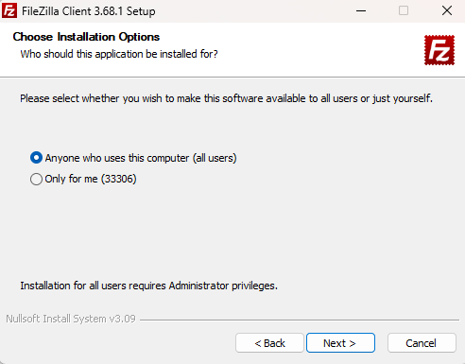Click the Next > button

tap(340, 343)
